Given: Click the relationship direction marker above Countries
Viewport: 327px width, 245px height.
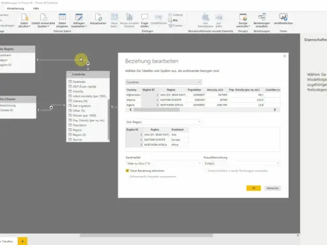Looking at the screenshot, I should coord(88,63).
